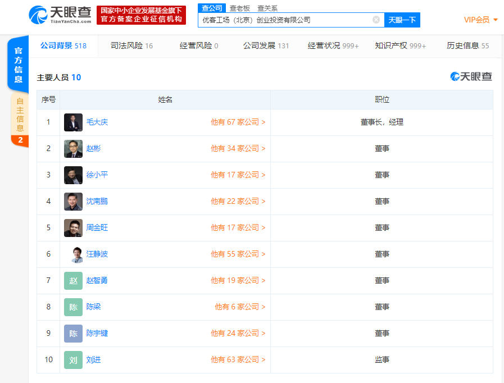Open the 经营状况 999+ tab
The height and width of the screenshot is (383, 504).
click(333, 45)
